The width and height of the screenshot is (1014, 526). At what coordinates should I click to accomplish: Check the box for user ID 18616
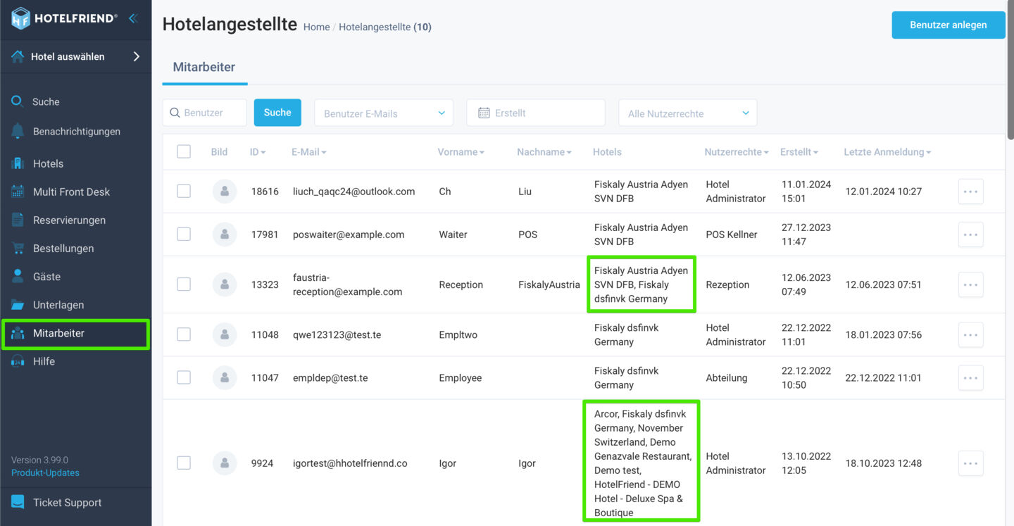point(184,192)
